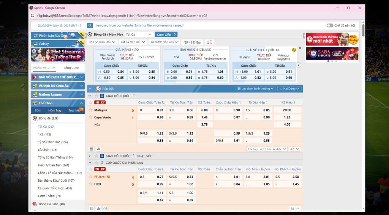The width and height of the screenshot is (389, 215).
Task: Toggle favorite star for Cape Verde
Action: point(91,117)
